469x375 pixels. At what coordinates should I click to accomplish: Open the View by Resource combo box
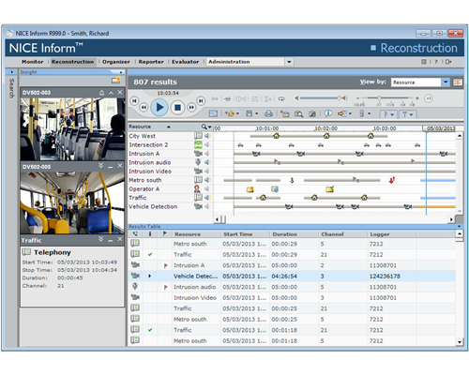(420, 82)
